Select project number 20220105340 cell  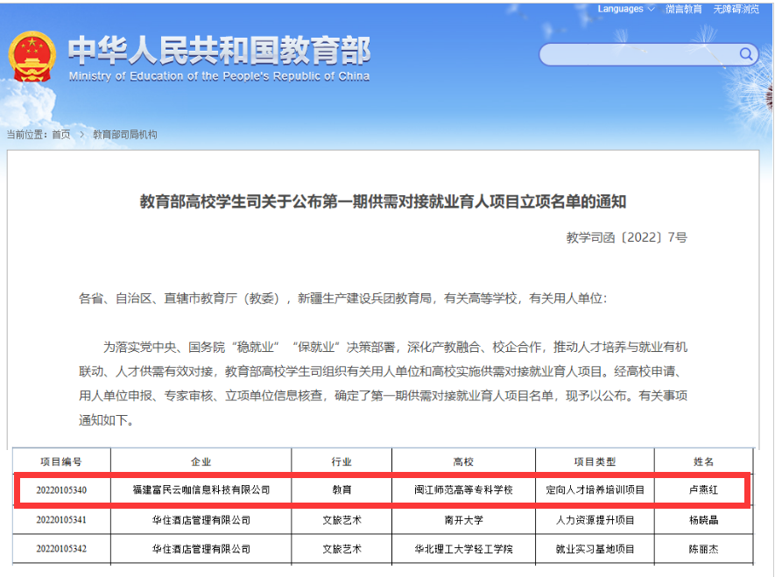click(60, 489)
